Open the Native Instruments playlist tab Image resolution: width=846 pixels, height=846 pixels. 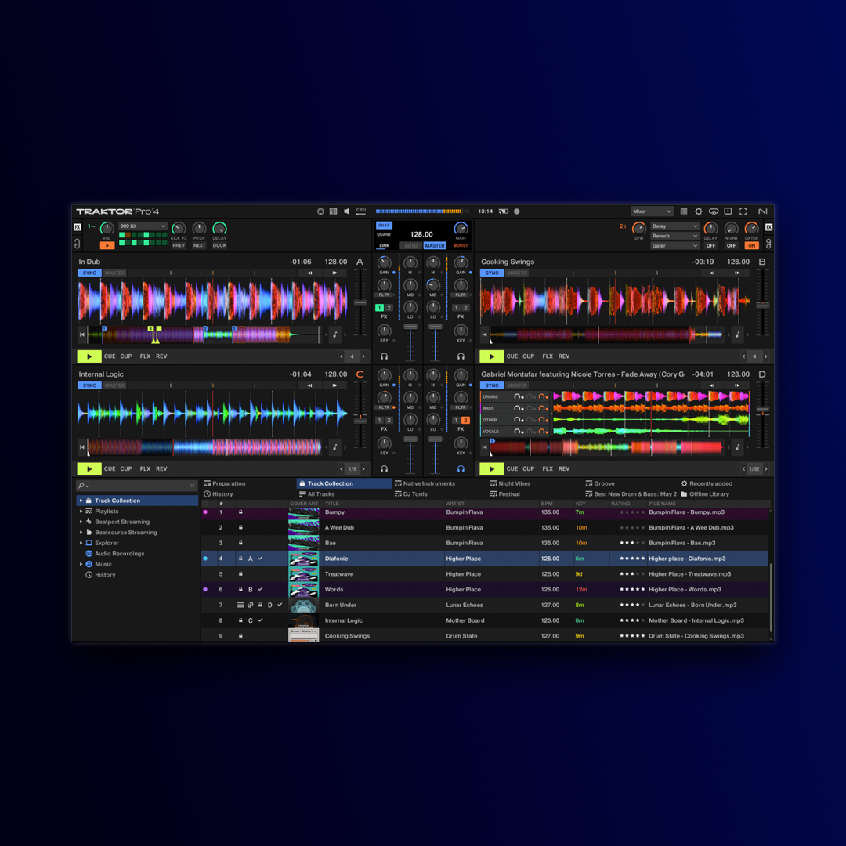(425, 483)
